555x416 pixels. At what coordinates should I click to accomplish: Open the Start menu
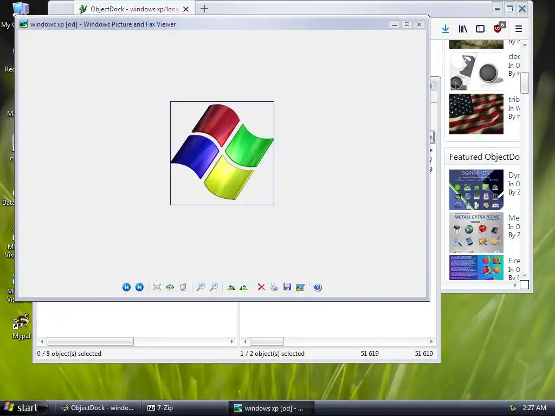click(x=23, y=408)
